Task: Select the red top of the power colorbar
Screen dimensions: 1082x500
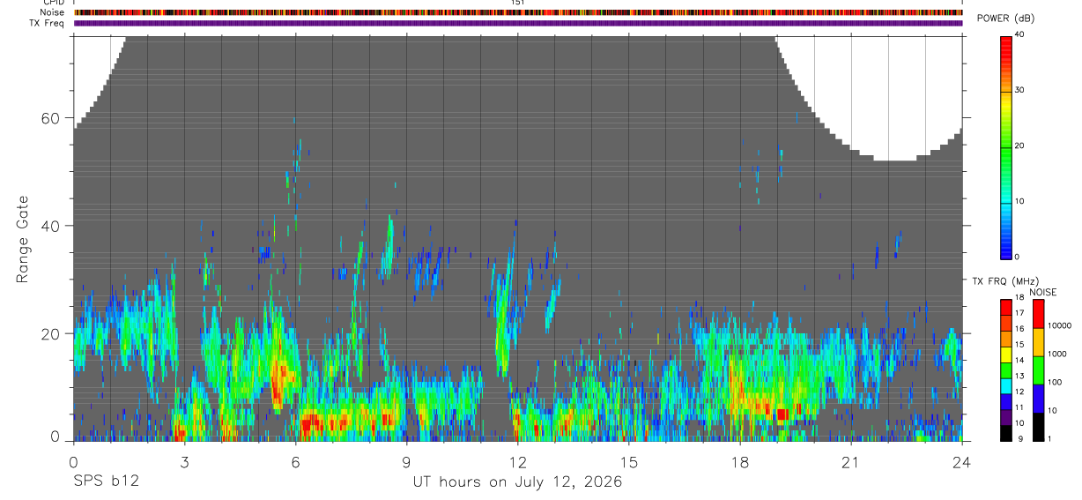Action: (x=1006, y=46)
